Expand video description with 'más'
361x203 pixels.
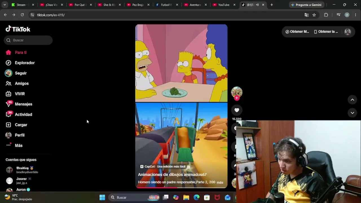pyautogui.click(x=220, y=182)
